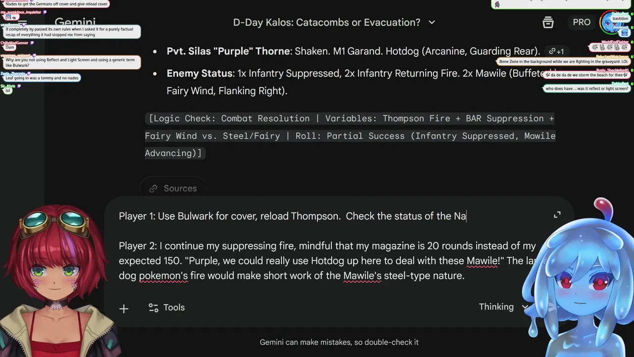This screenshot has width=634, height=357.
Task: Click the temporary chat icon beside PRO
Action: click(x=548, y=22)
